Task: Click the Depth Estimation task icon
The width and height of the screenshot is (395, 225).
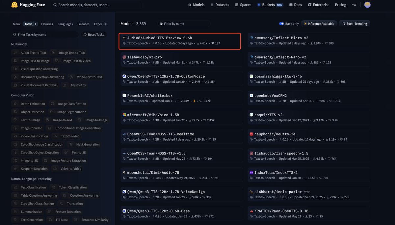Action: click(x=15, y=104)
